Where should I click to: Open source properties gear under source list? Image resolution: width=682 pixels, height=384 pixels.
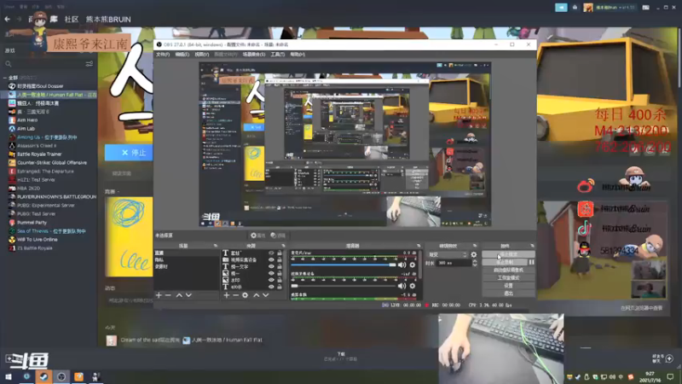point(246,295)
